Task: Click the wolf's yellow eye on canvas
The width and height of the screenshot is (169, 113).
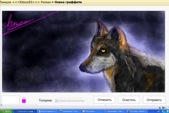Action: [x=104, y=51]
